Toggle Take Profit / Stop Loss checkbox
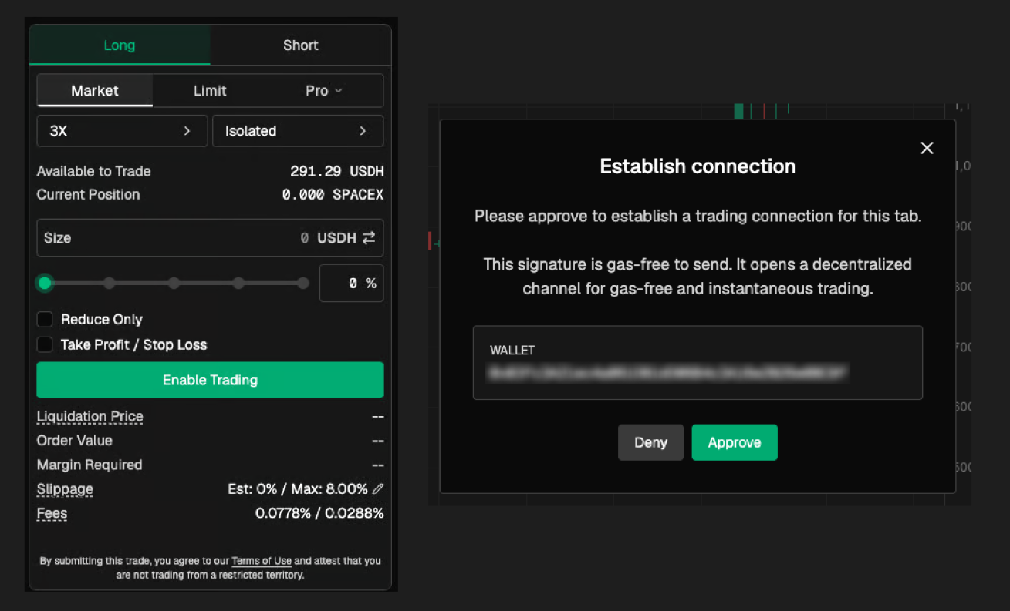The width and height of the screenshot is (1010, 611). [46, 345]
